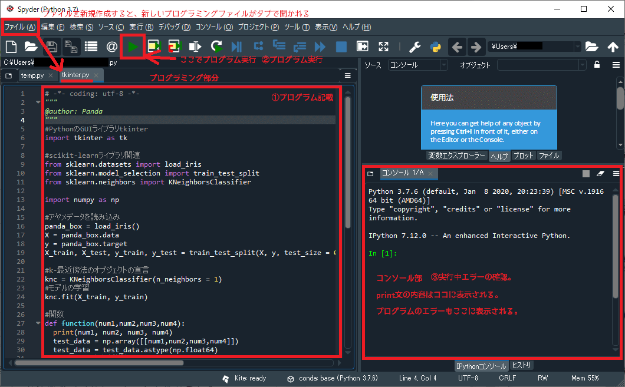Maximize the current pane icon

pyautogui.click(x=363, y=46)
